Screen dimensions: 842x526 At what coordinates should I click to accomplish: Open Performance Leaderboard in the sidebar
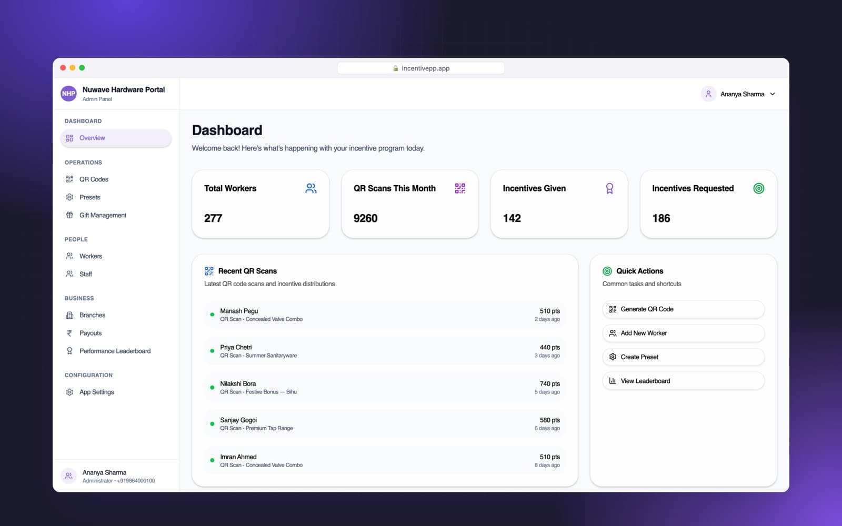tap(116, 351)
